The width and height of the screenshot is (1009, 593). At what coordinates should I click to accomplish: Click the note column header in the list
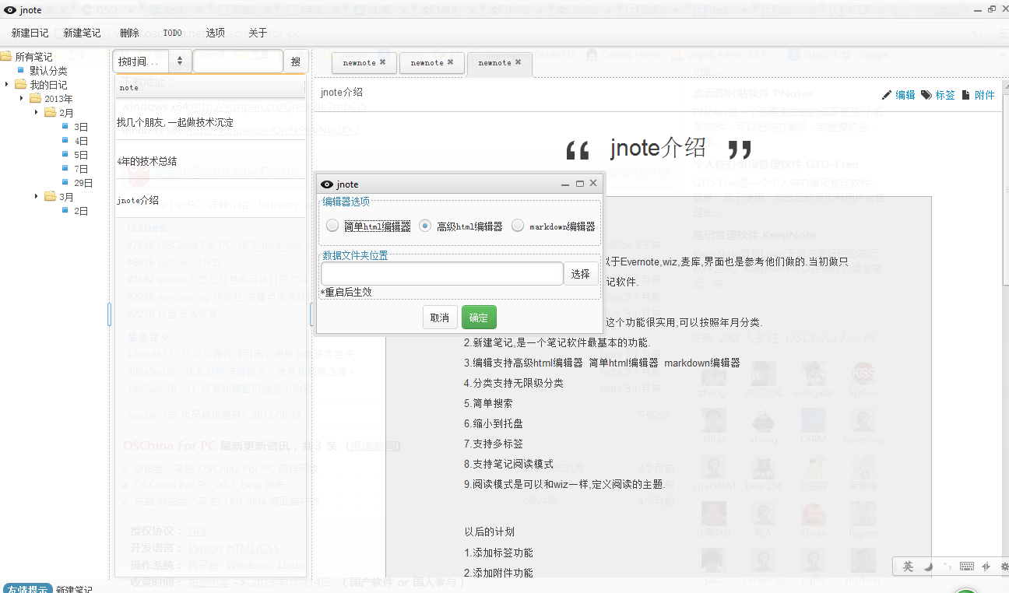pos(210,88)
